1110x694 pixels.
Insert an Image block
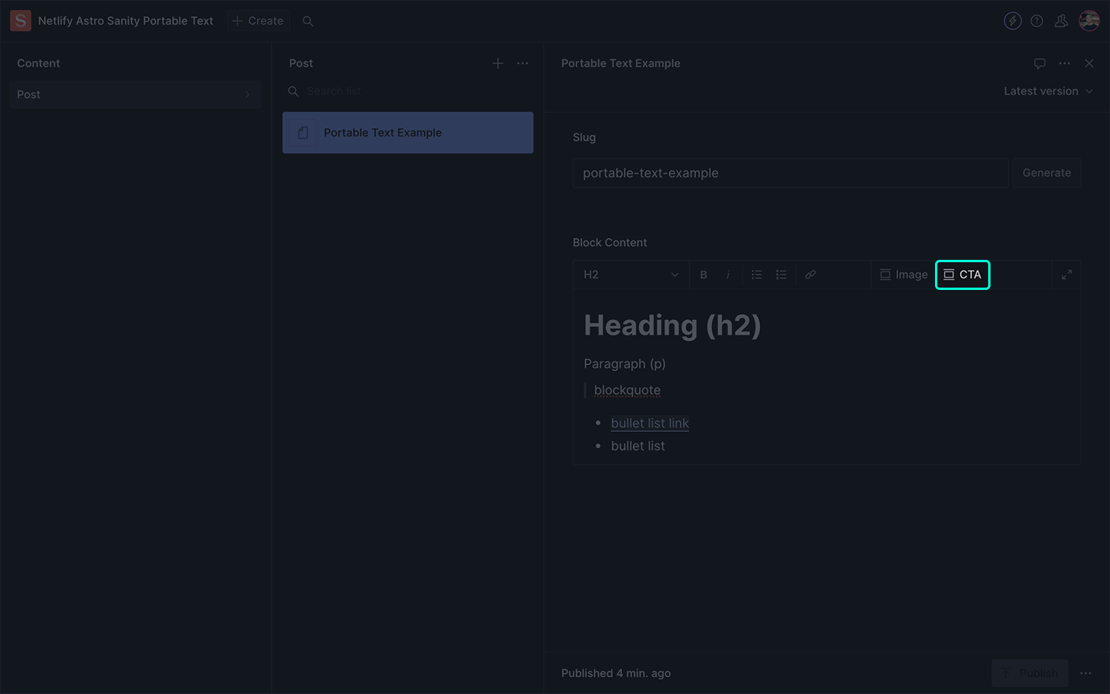pyautogui.click(x=904, y=275)
